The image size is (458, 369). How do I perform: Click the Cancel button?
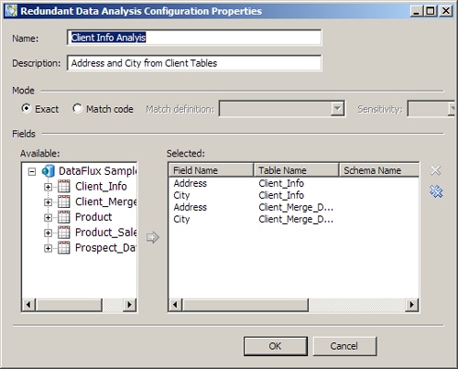[344, 346]
